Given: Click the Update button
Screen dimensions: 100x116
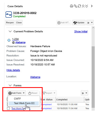Looking at the screenshot, I should [x=79, y=23].
